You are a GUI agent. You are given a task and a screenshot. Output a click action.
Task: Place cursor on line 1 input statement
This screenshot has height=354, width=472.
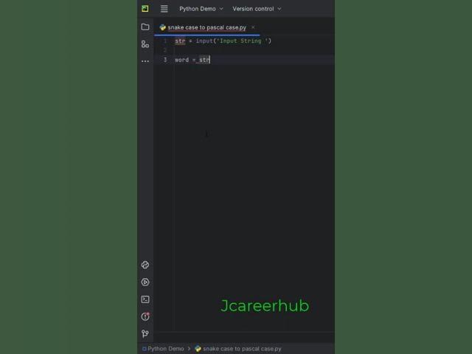(223, 41)
